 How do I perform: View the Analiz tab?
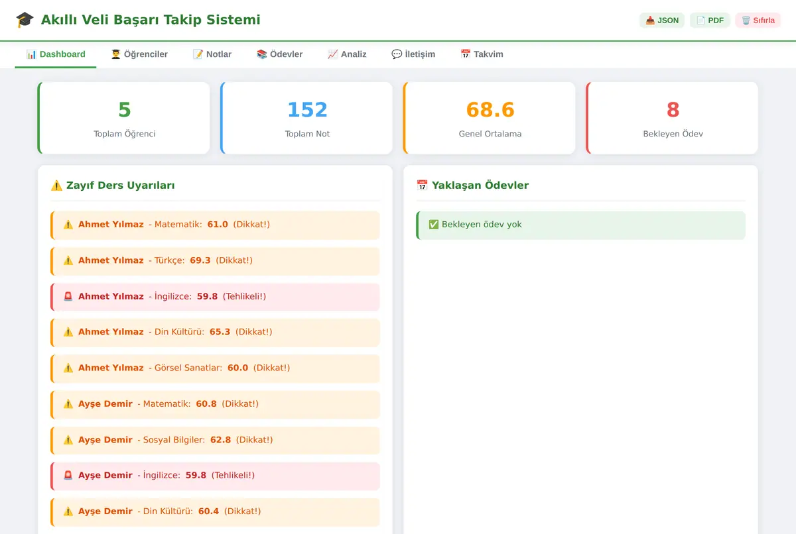[x=347, y=54]
